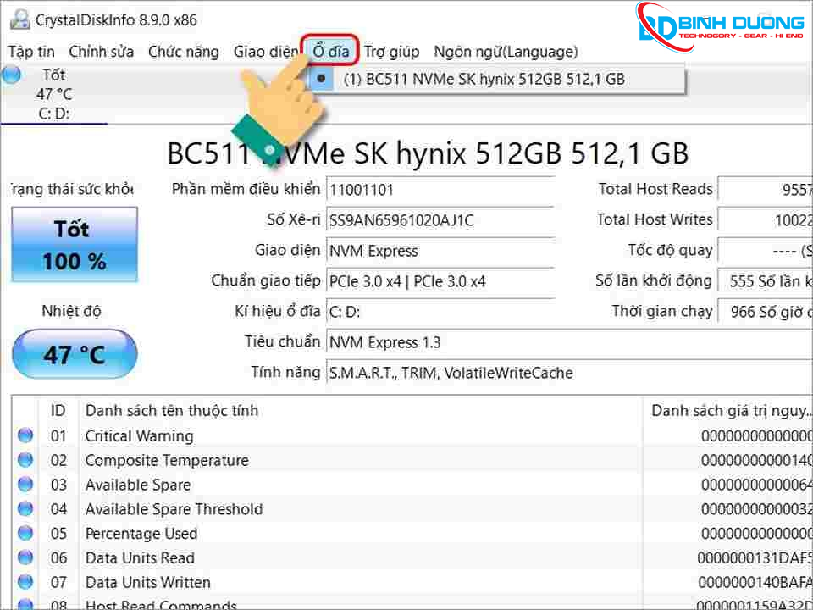This screenshot has width=813, height=610.
Task: Click the BC511 NVMe SK hynix title heading
Action: coord(429,153)
